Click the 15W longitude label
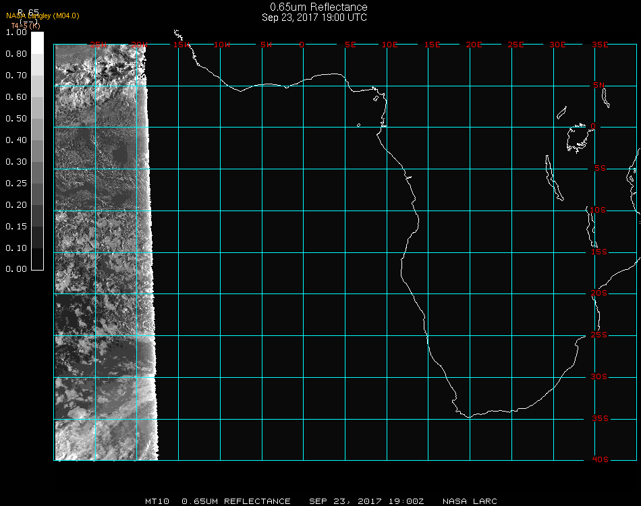Image resolution: width=641 pixels, height=506 pixels. [181, 45]
